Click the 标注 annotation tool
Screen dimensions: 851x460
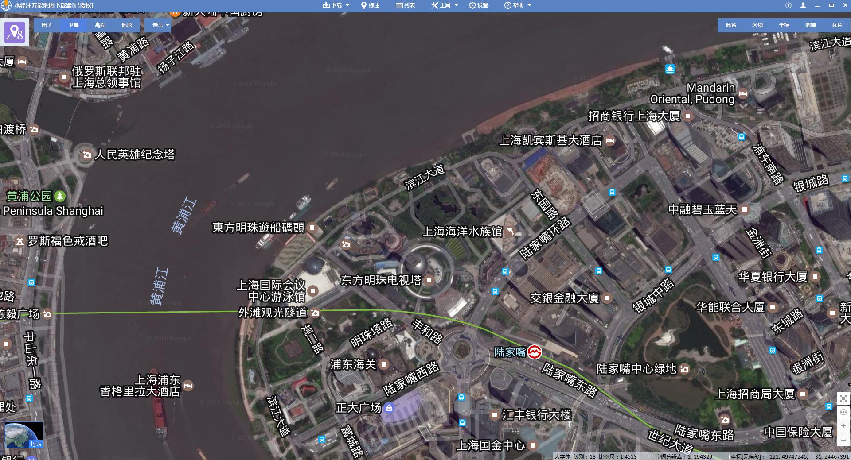tap(371, 5)
